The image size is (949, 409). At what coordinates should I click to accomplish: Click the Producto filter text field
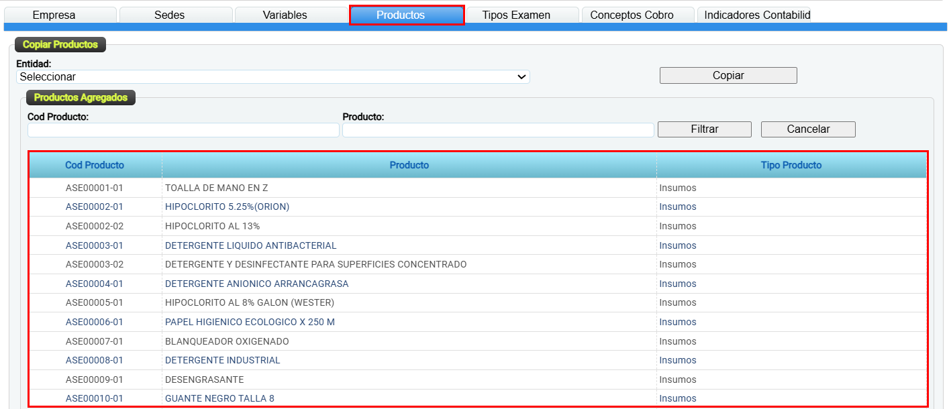click(498, 130)
